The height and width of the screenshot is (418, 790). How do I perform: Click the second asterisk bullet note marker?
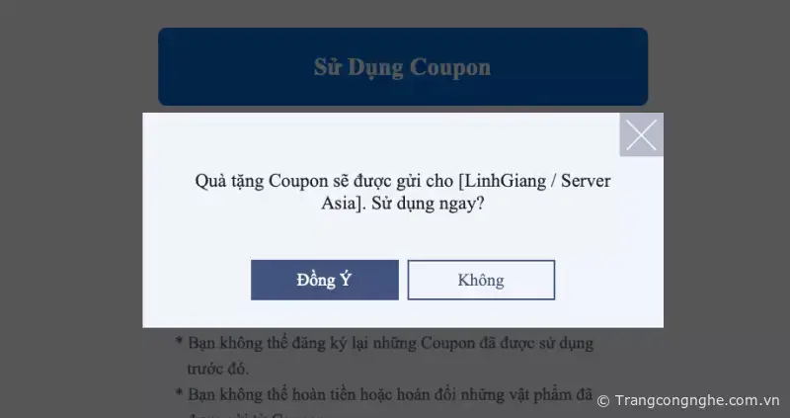coord(179,393)
